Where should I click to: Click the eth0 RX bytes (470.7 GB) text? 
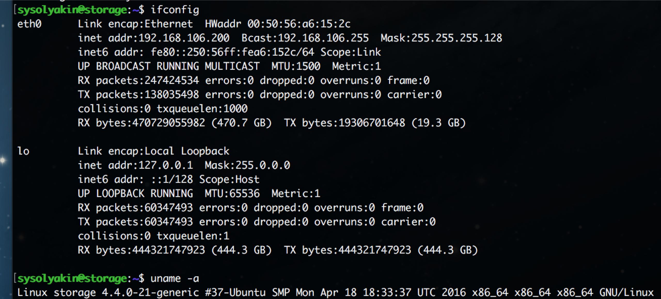(x=241, y=123)
